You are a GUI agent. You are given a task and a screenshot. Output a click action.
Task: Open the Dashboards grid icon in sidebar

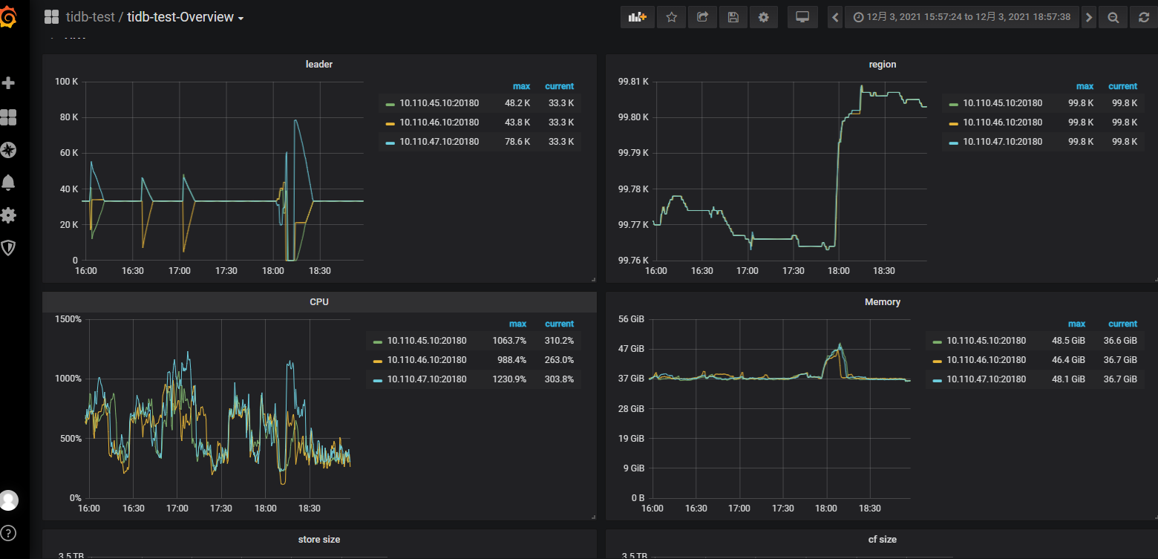[9, 117]
